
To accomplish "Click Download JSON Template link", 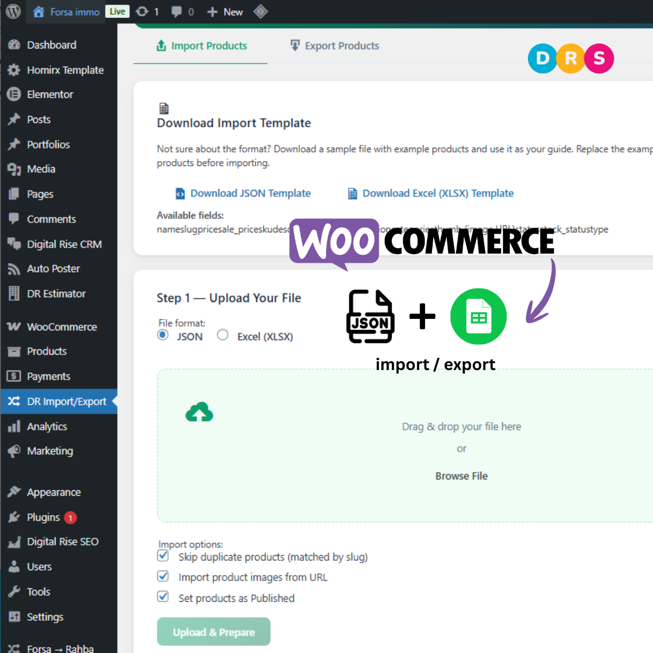I will (250, 194).
